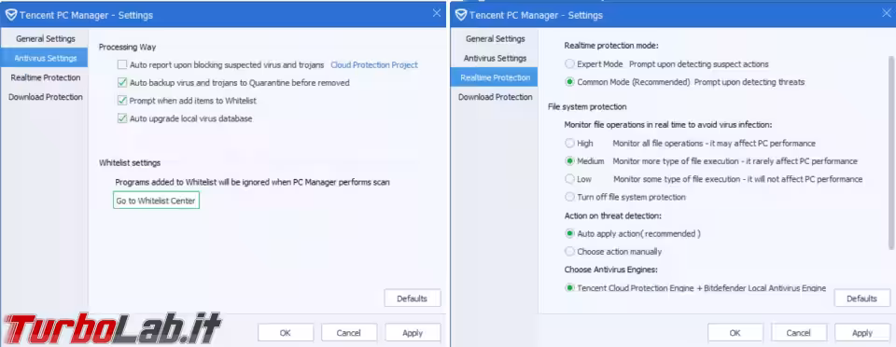The width and height of the screenshot is (896, 347).
Task: Click Tencent shield logo in left window title
Action: coord(10,15)
